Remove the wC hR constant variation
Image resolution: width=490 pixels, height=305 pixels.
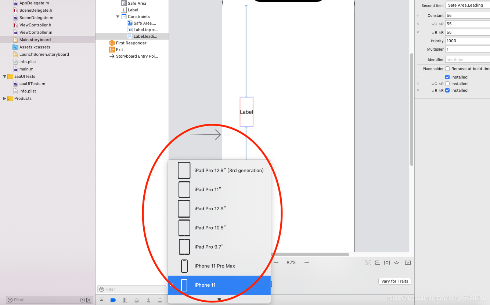(x=418, y=24)
